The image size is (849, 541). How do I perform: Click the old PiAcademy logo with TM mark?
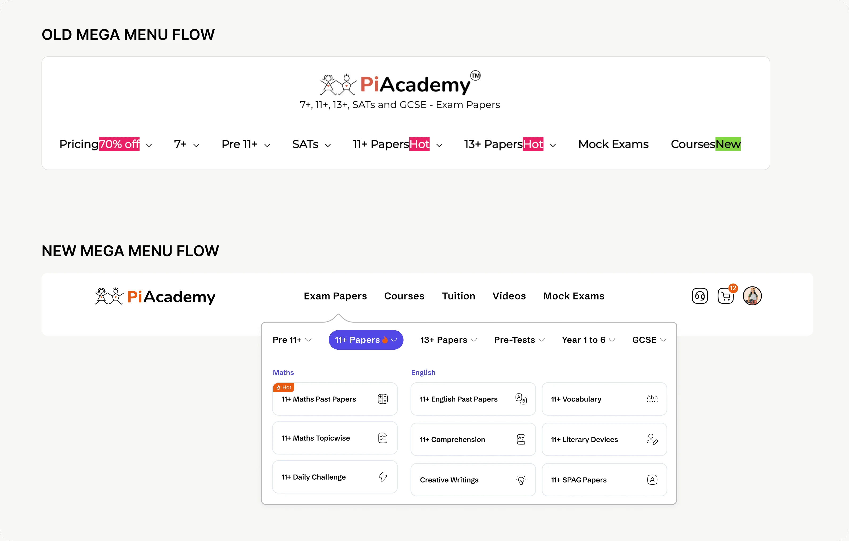[400, 83]
